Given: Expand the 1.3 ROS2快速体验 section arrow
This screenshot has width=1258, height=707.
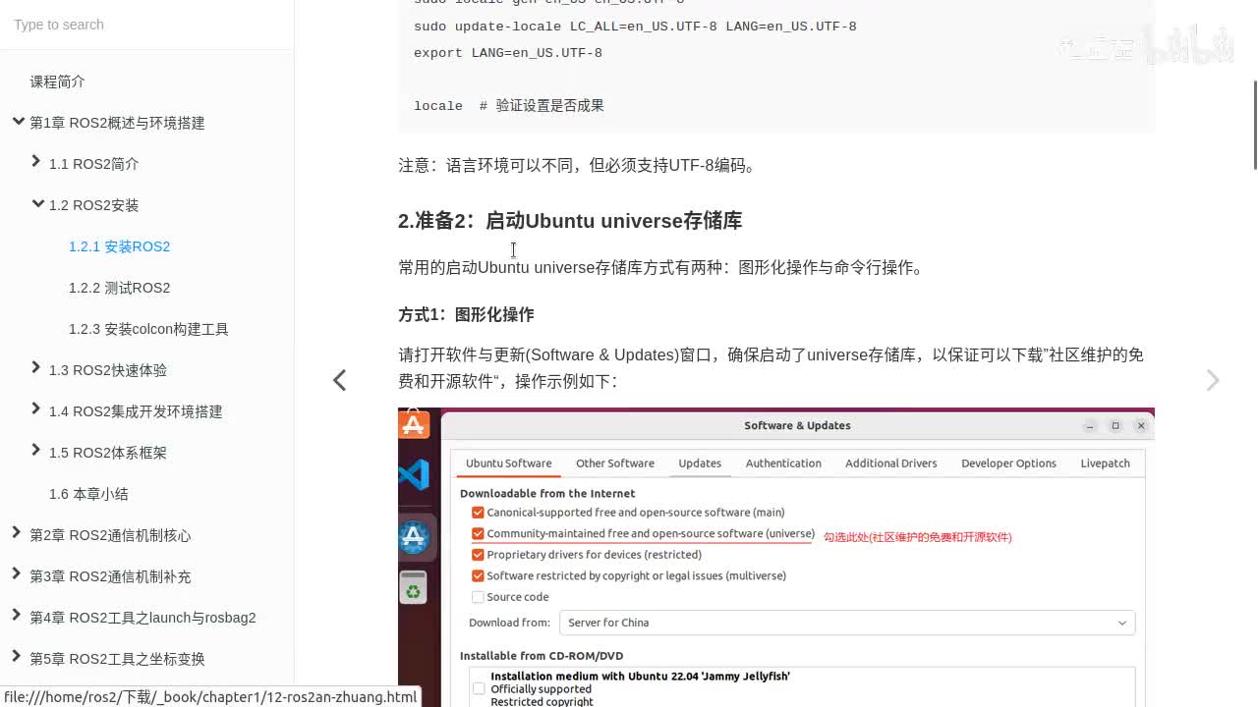Looking at the screenshot, I should [x=36, y=368].
